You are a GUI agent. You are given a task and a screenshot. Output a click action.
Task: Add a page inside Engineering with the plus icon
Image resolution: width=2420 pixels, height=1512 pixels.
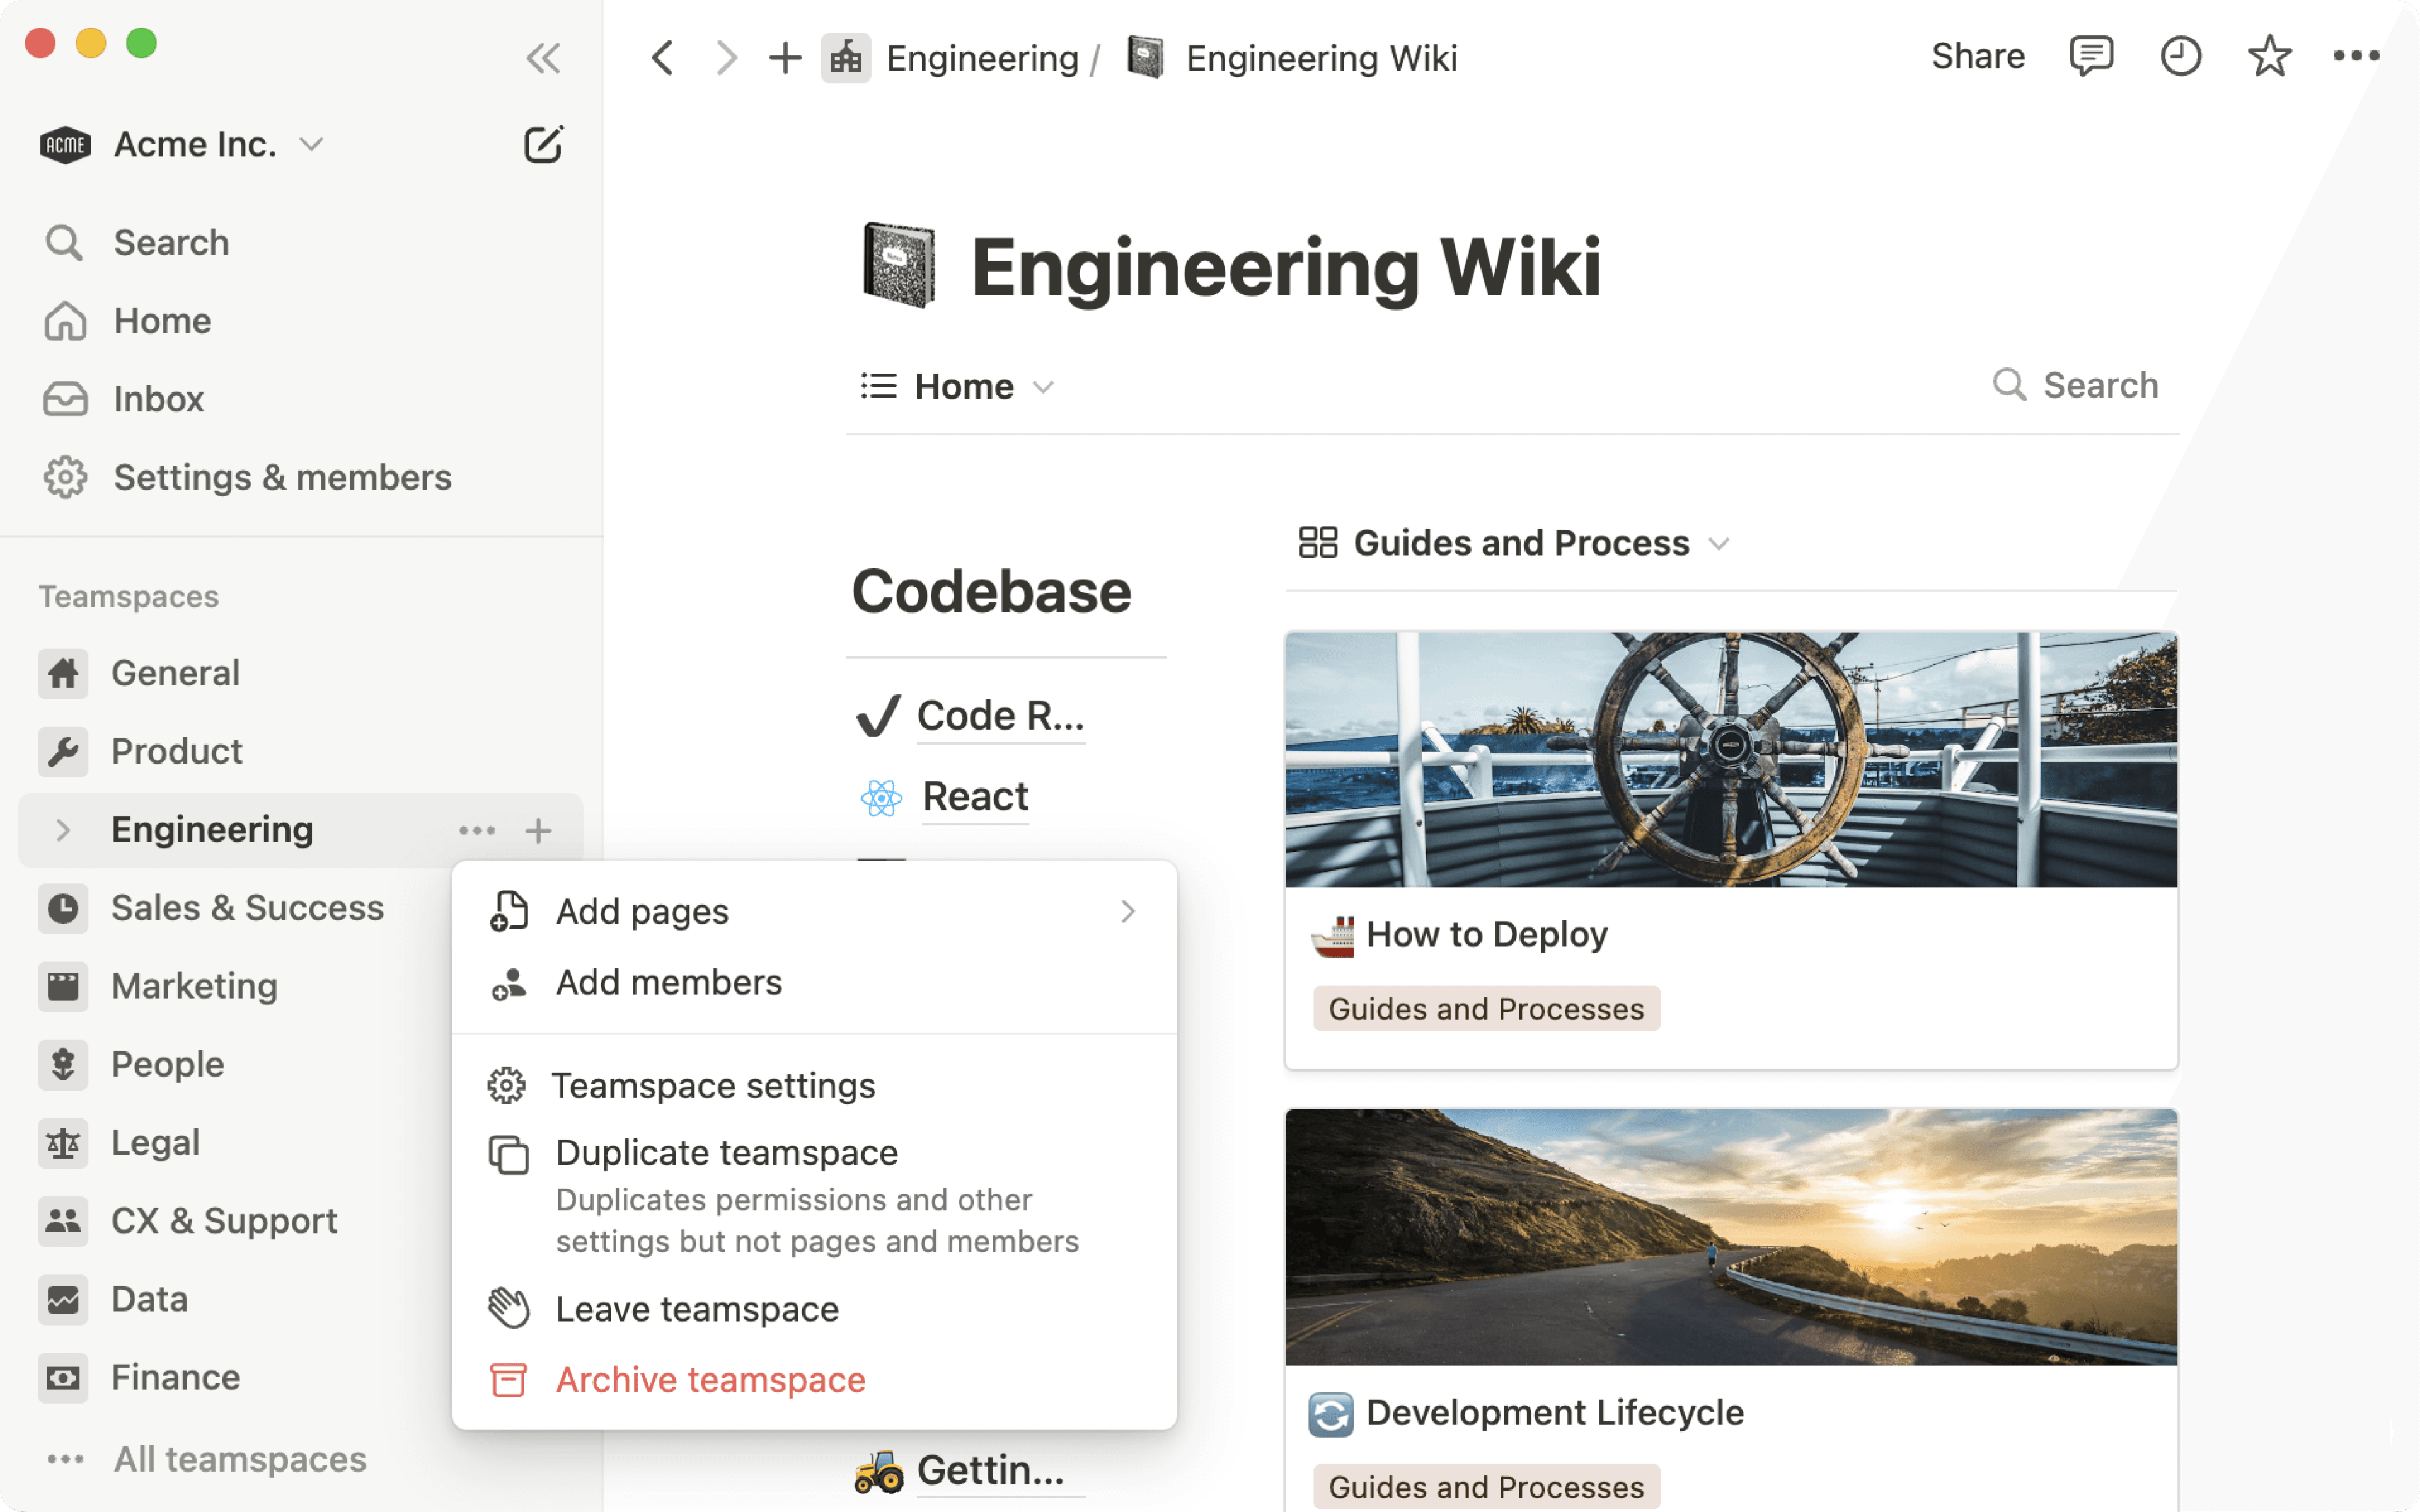pyautogui.click(x=539, y=830)
